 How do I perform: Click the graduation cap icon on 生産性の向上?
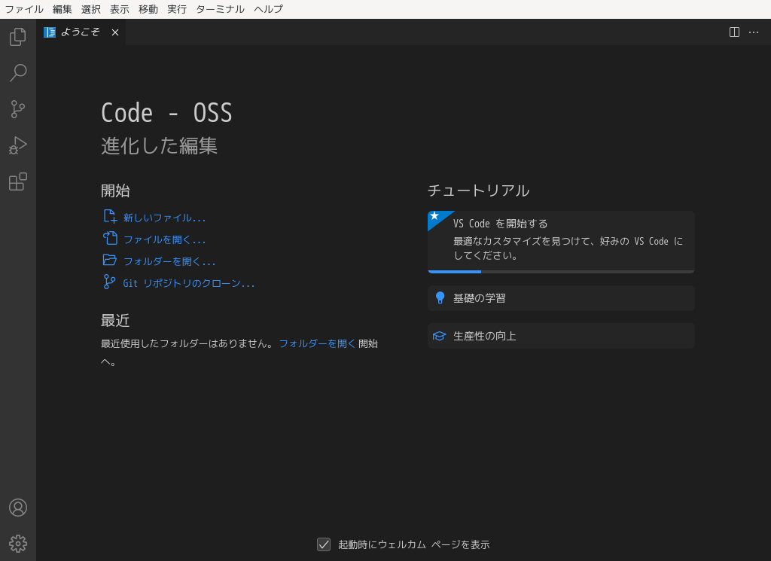439,336
